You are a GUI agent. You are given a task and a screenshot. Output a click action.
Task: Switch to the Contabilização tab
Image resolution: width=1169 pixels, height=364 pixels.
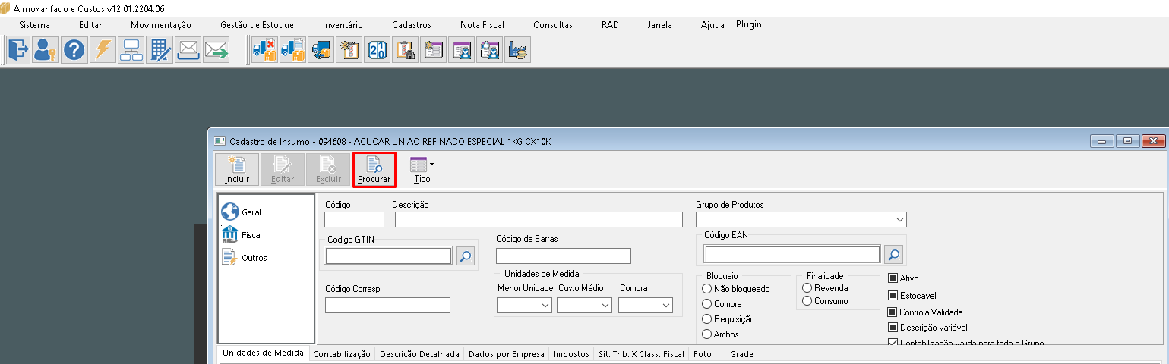point(342,354)
